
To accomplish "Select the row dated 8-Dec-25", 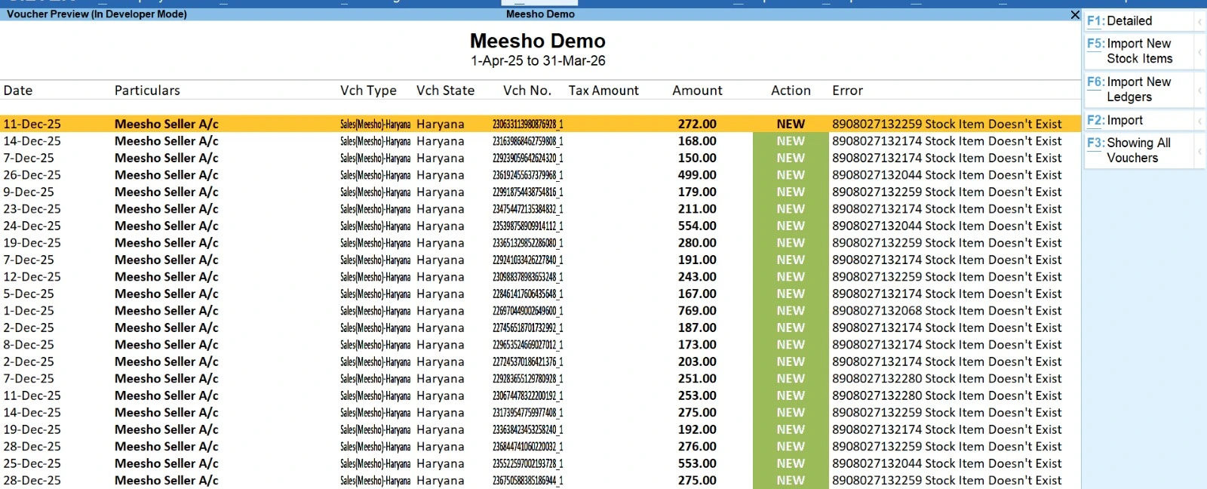I will pyautogui.click(x=540, y=345).
